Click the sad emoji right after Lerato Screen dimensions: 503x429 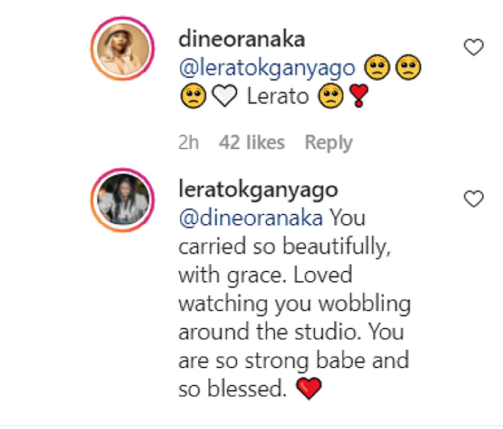pyautogui.click(x=331, y=96)
